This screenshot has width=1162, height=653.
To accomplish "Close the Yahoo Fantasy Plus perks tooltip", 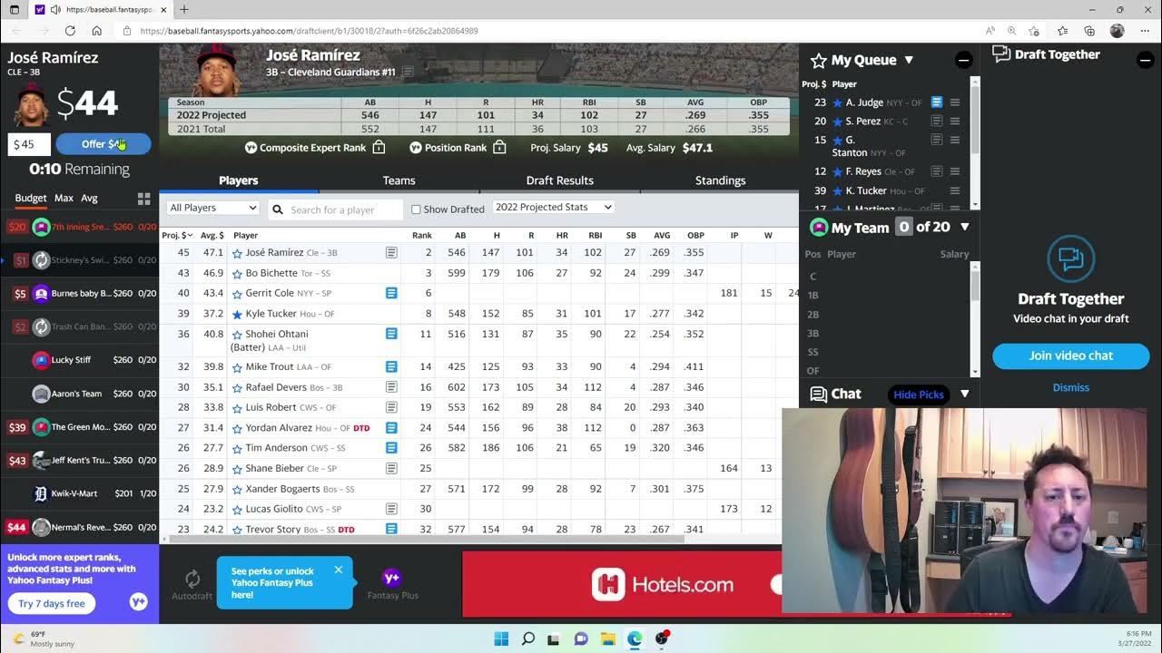I will (x=338, y=570).
